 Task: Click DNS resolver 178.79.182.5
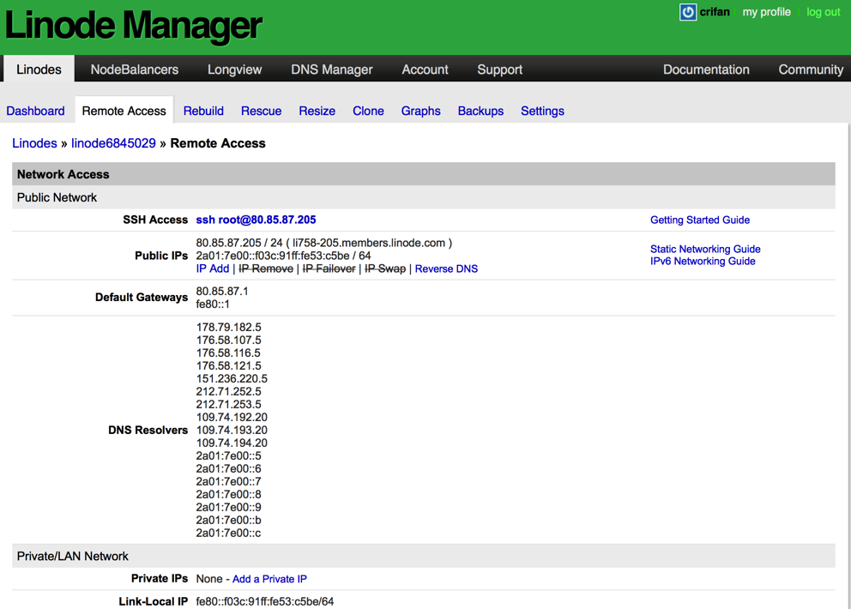[x=228, y=328]
